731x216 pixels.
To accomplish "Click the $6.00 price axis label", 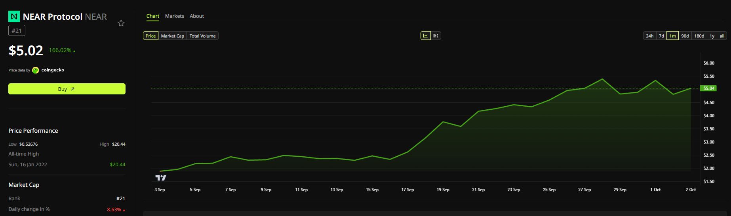I will [709, 63].
